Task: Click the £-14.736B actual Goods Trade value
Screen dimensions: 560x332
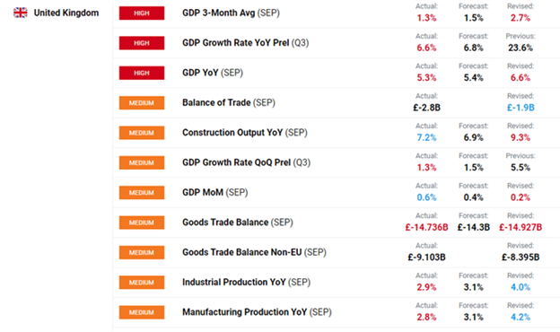Action: (426, 227)
